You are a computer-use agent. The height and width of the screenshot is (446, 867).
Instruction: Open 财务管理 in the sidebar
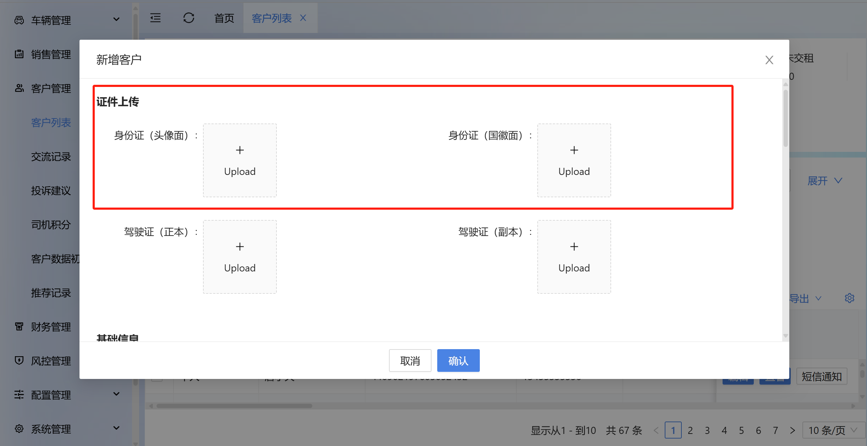tap(51, 326)
